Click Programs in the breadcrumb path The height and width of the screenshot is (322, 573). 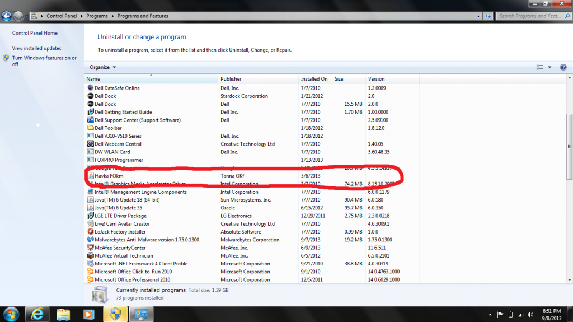[x=97, y=16]
